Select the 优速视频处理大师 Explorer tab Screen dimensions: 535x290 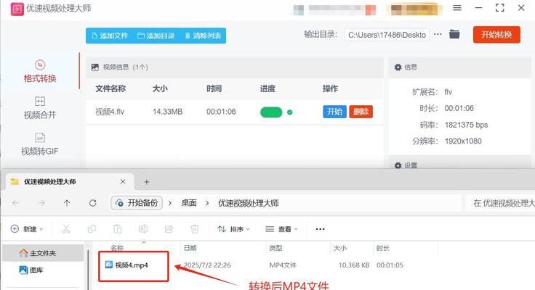pos(68,182)
